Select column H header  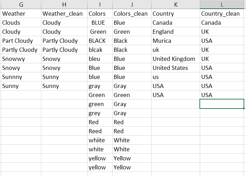[x=64, y=5]
